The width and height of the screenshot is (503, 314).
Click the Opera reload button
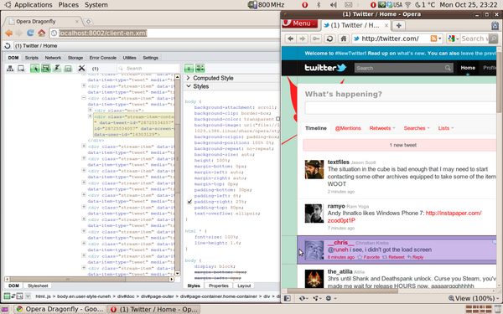pyautogui.click(x=329, y=39)
